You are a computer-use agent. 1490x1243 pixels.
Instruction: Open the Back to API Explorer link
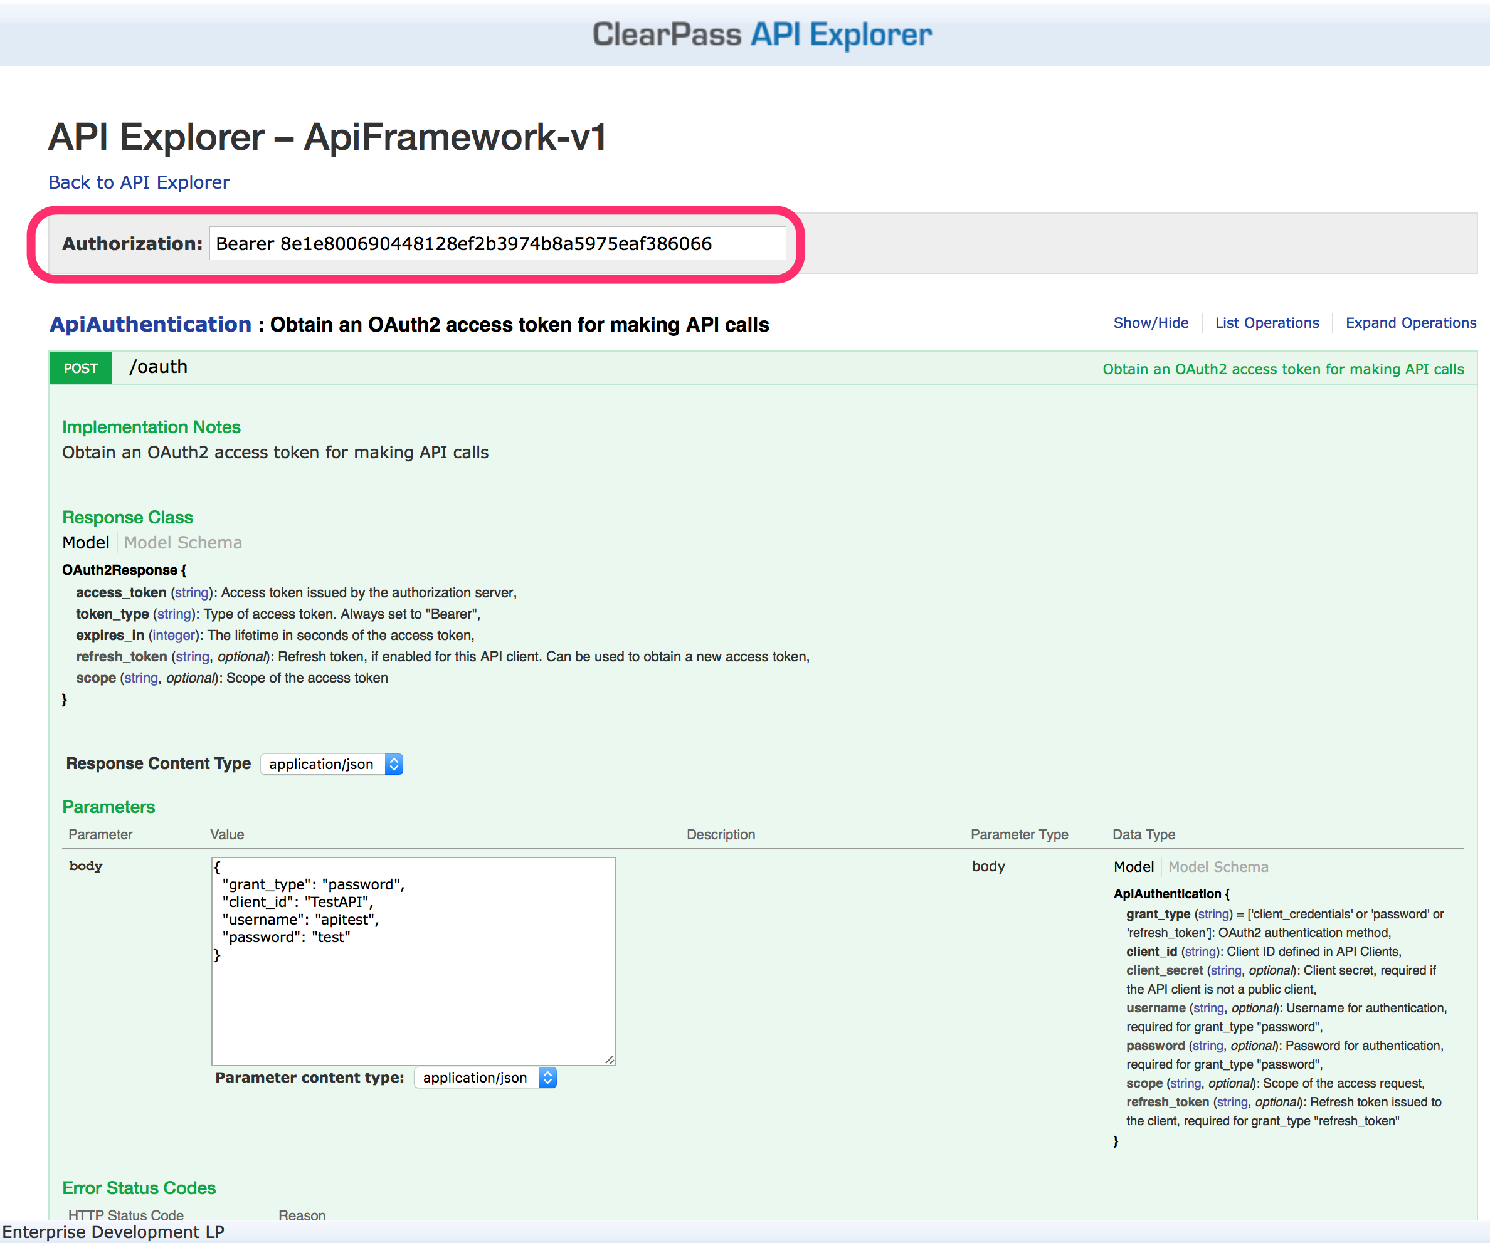coord(139,182)
